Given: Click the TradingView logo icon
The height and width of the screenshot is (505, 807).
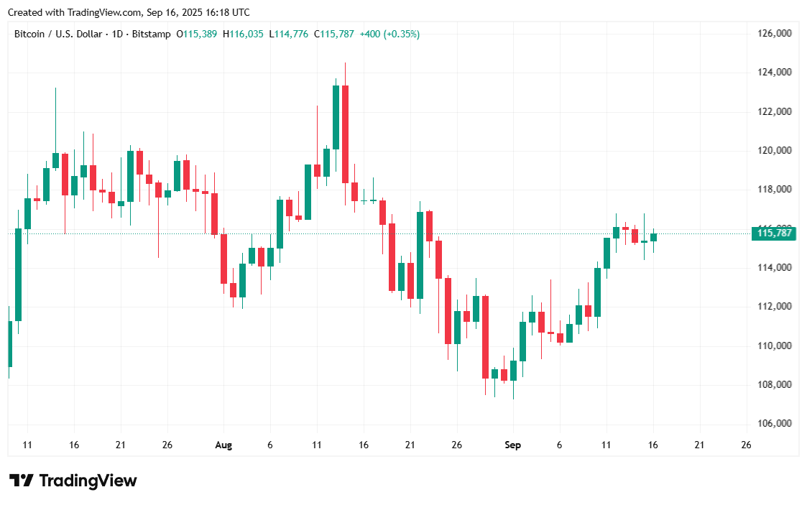Looking at the screenshot, I should click(x=21, y=481).
